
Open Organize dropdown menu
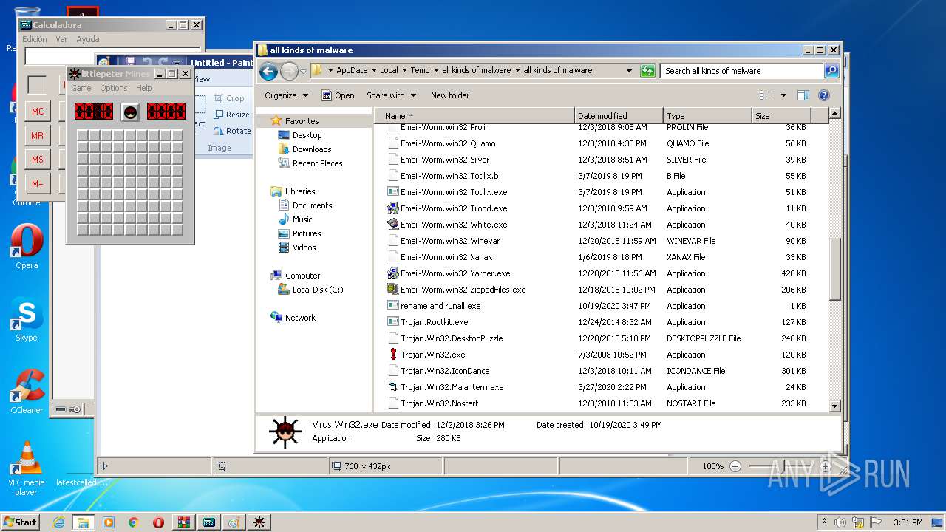286,95
